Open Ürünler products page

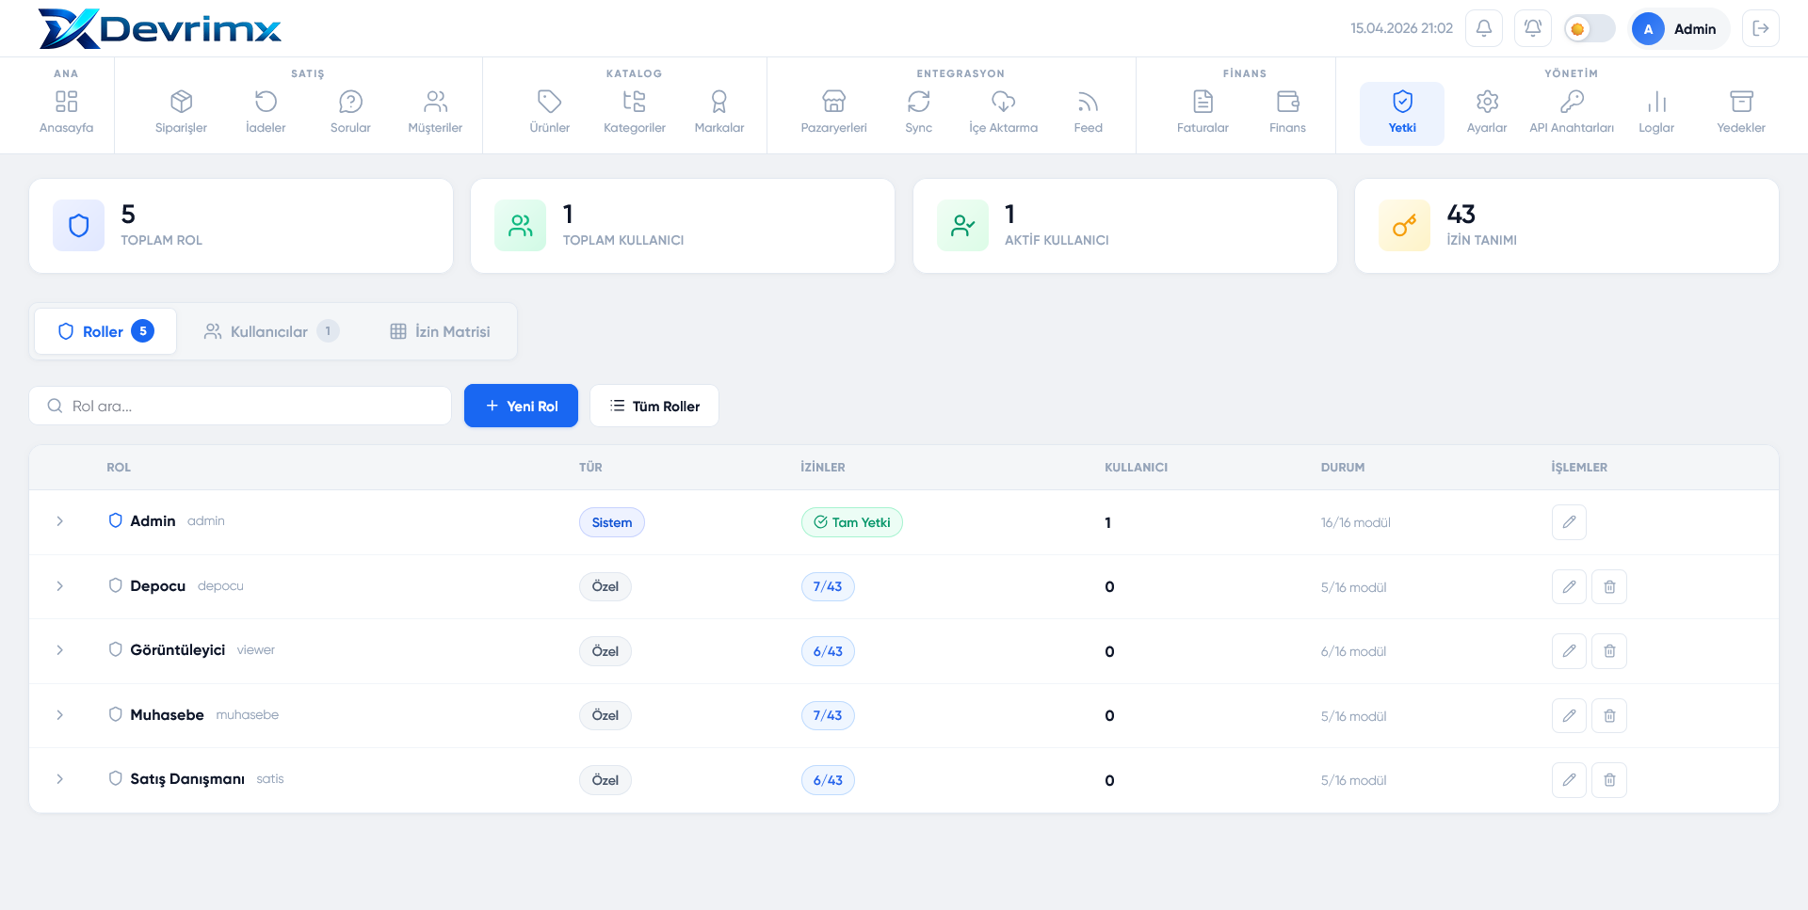550,113
